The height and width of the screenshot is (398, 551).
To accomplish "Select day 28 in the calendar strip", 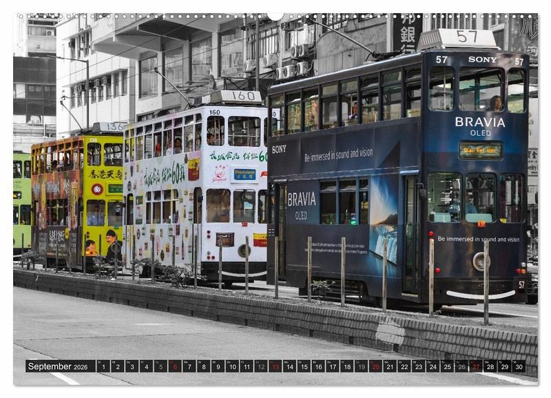I will (x=490, y=366).
